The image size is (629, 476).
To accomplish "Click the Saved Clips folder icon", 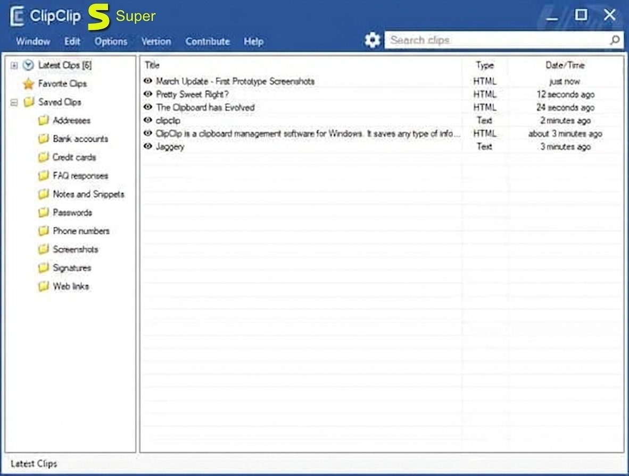I will coord(29,102).
